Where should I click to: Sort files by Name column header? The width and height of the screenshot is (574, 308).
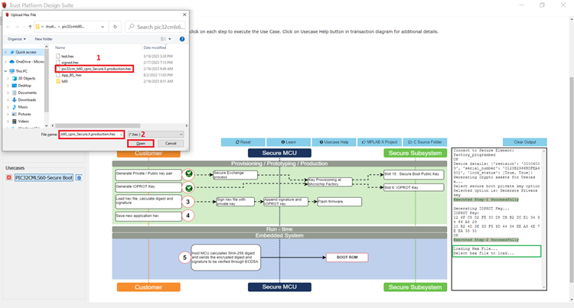[x=60, y=47]
